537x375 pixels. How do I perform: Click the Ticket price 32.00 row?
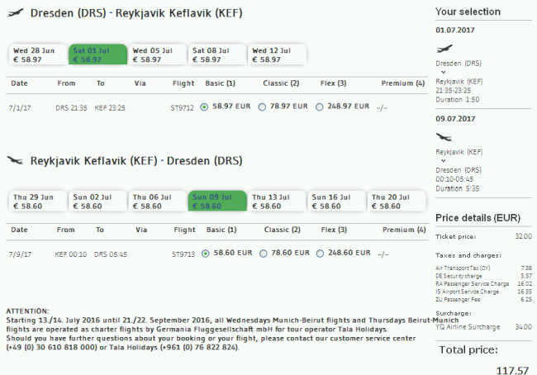point(483,236)
